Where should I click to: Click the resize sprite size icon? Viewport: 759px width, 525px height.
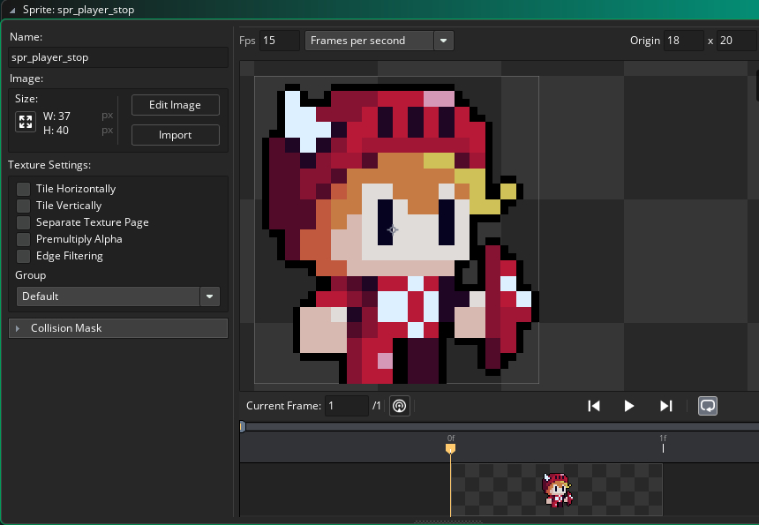pyautogui.click(x=26, y=122)
